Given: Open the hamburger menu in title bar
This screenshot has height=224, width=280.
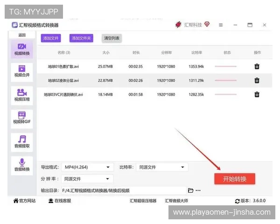Looking at the screenshot, I should [221, 25].
